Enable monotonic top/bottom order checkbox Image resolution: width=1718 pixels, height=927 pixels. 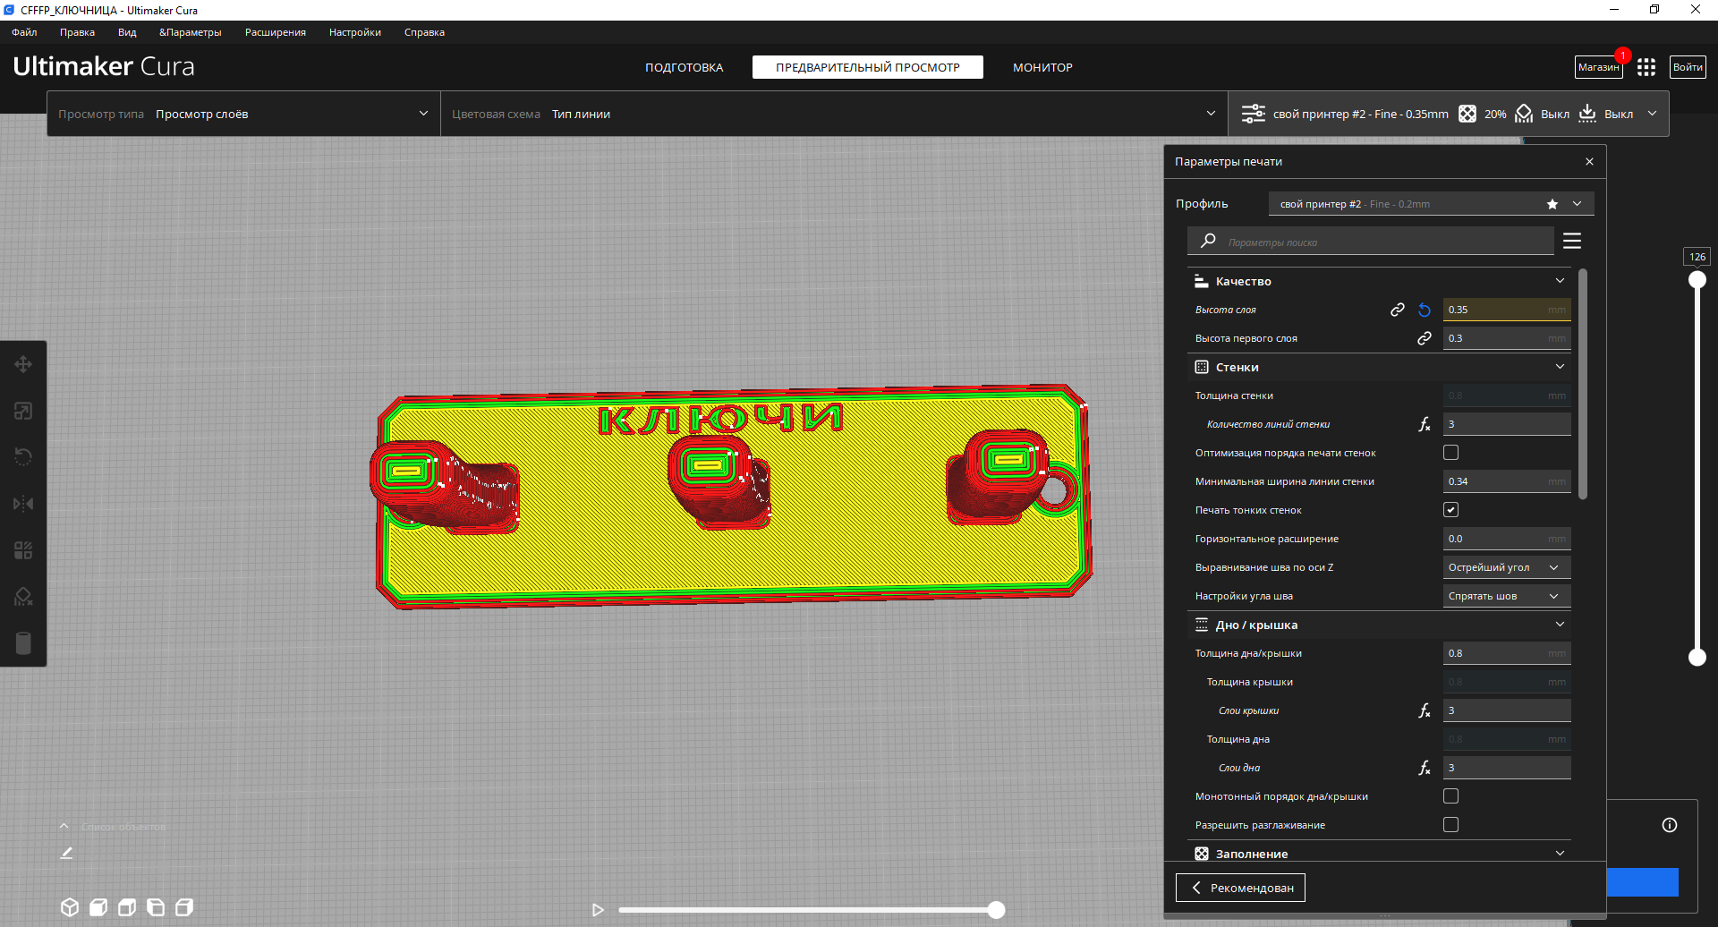pyautogui.click(x=1450, y=796)
